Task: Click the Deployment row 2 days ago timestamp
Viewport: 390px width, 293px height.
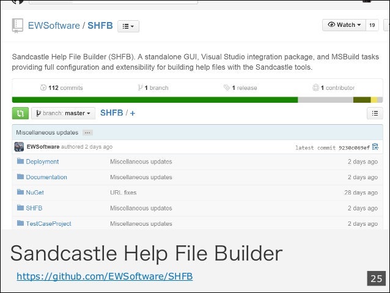Action: click(x=362, y=161)
